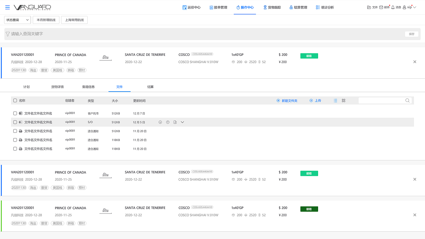Click the vip user avatar icon
Screen dimensions: 425x239
pos(404,7)
